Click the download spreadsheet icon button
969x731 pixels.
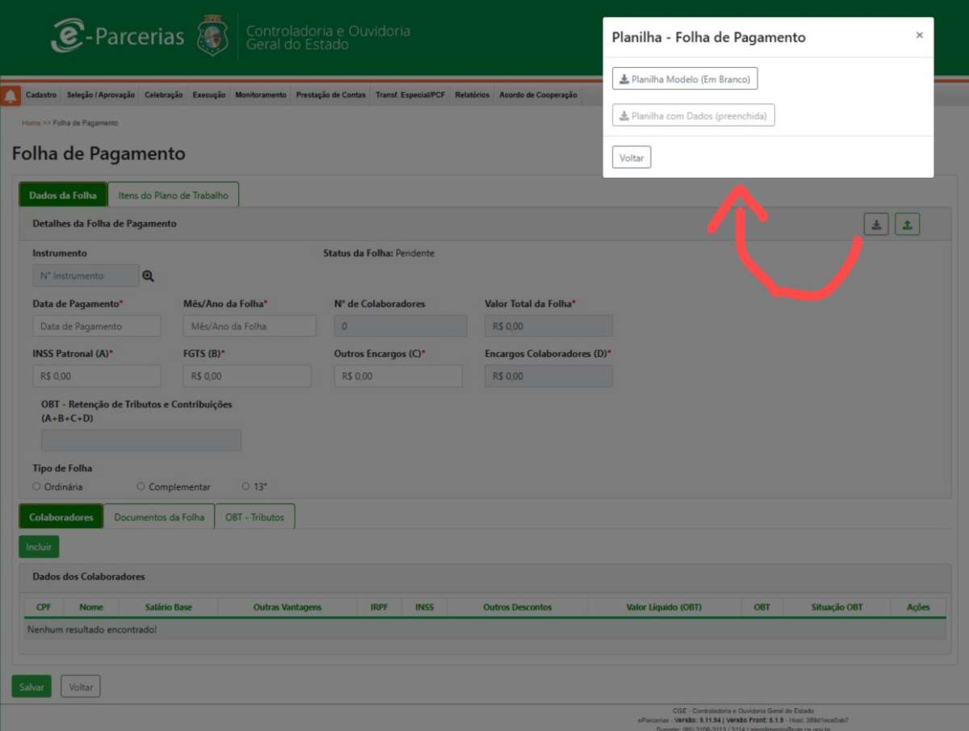point(876,225)
